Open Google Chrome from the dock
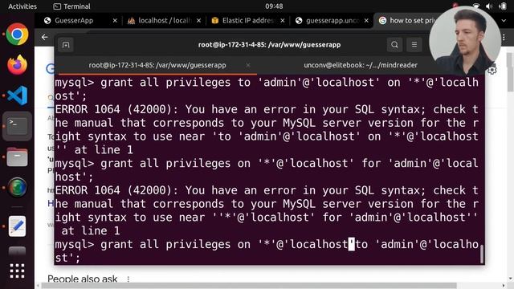514x289 pixels. coord(17,34)
